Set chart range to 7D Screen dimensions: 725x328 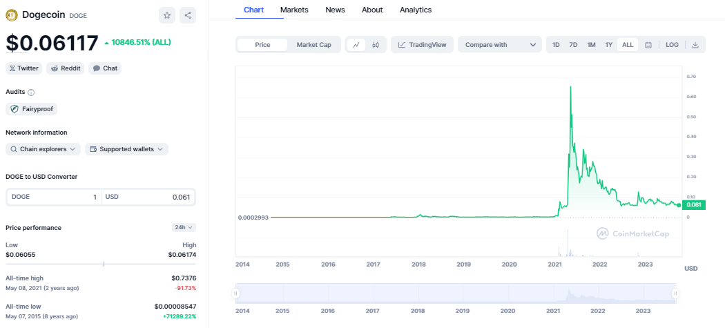point(573,45)
